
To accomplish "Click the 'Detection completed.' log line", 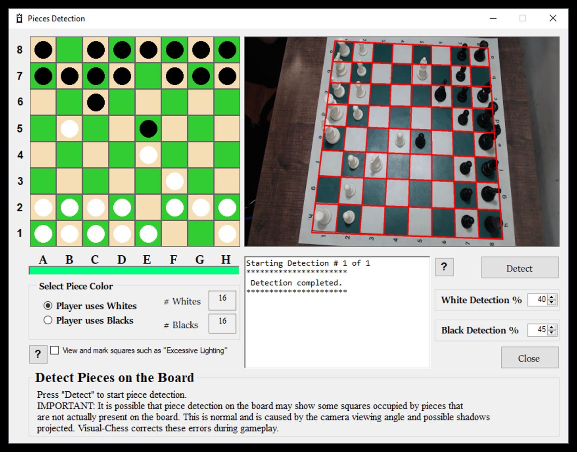I will [x=296, y=283].
